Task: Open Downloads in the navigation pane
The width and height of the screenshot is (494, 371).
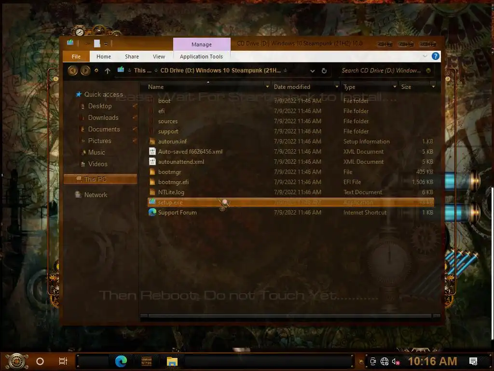Action: point(103,118)
